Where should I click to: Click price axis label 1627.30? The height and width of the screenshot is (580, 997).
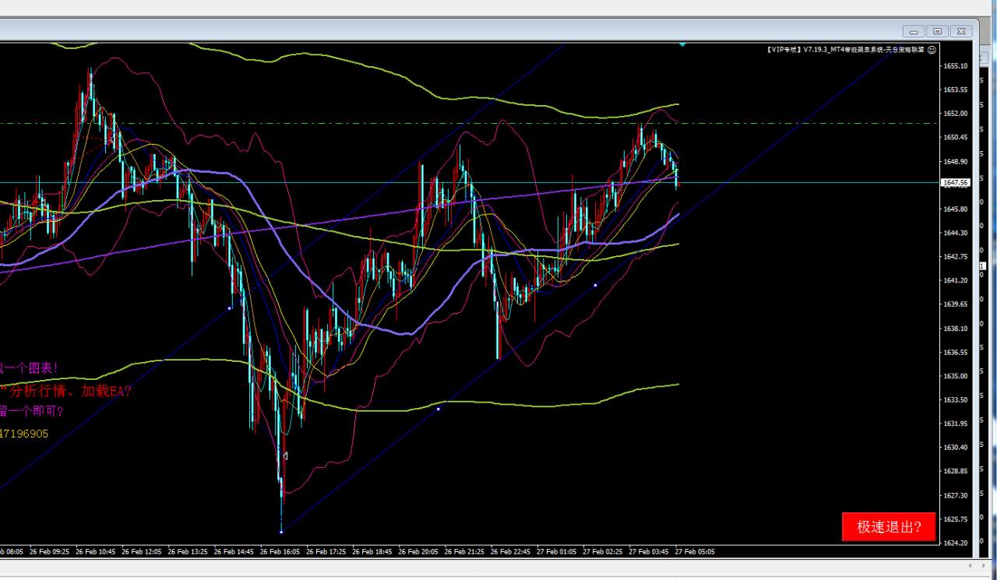[x=955, y=495]
